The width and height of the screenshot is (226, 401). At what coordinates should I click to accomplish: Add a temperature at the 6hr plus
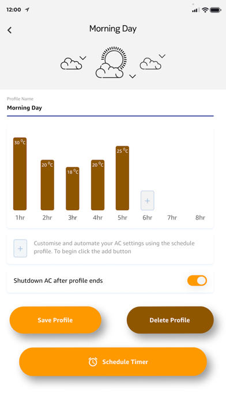tap(148, 200)
